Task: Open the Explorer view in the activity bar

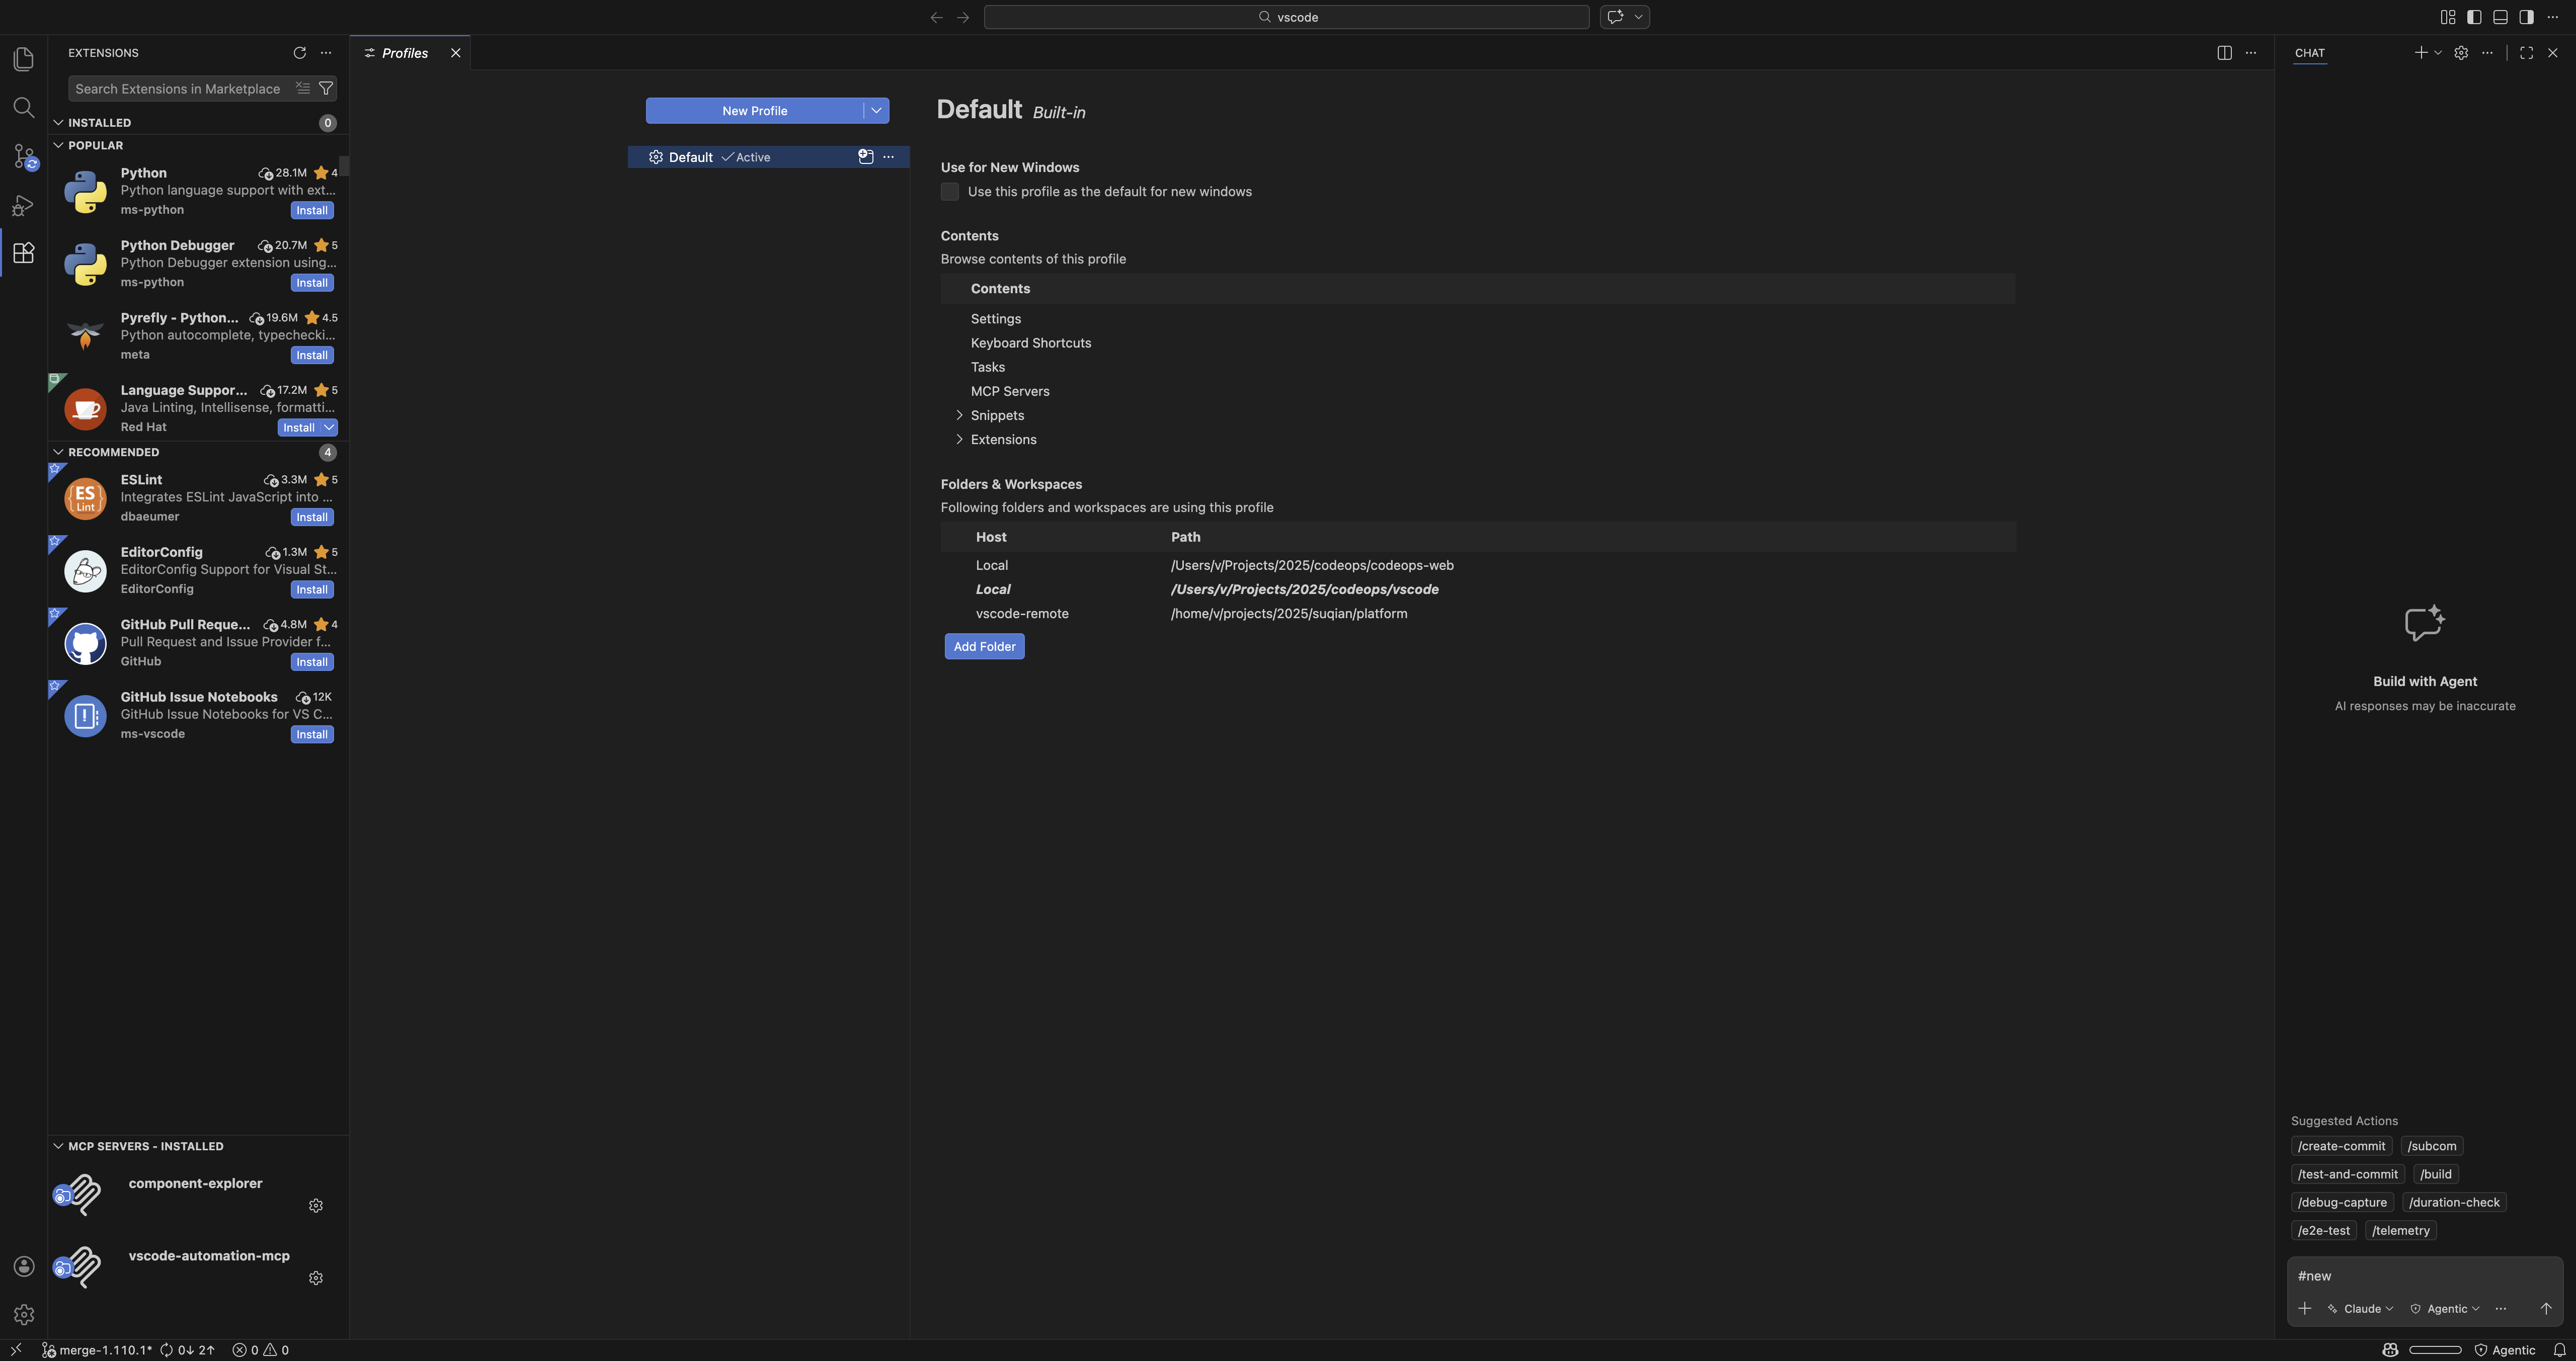Action: pyautogui.click(x=23, y=59)
